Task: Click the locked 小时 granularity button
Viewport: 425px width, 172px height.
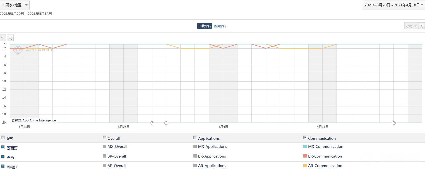Action: point(411,26)
